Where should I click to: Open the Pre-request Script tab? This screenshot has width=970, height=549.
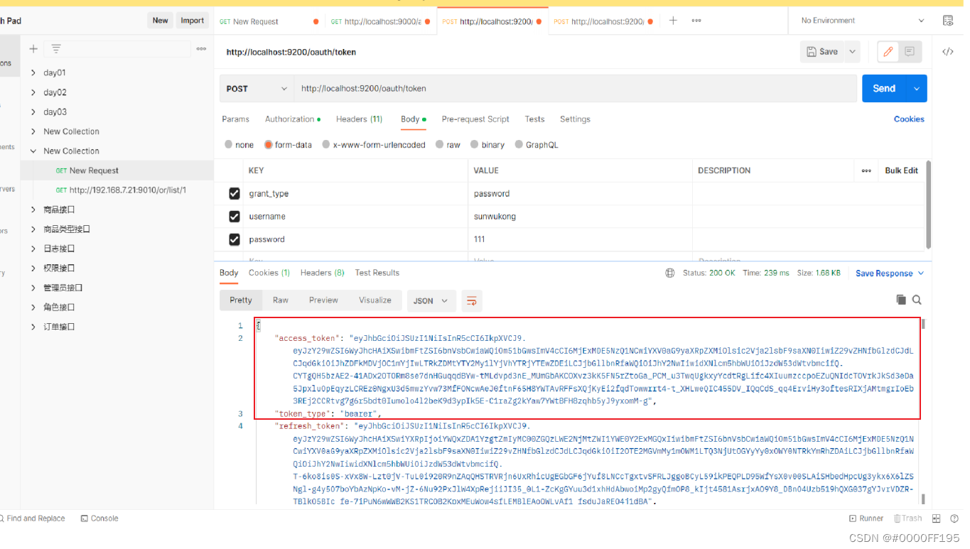(475, 119)
